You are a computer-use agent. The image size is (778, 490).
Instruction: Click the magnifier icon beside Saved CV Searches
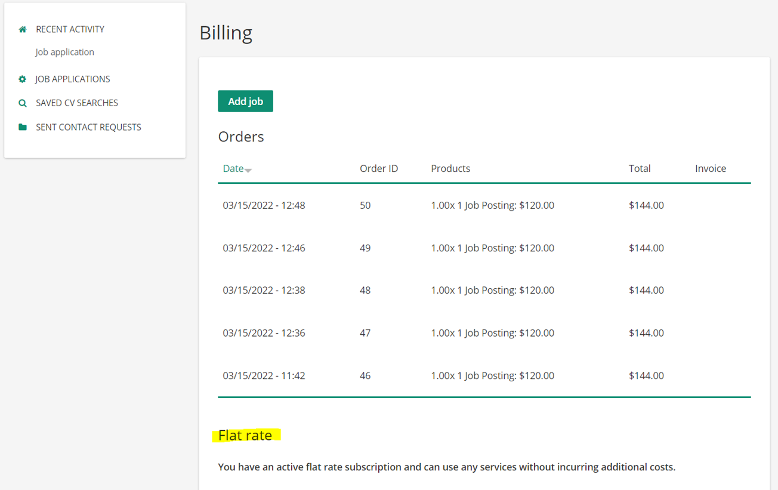point(23,103)
